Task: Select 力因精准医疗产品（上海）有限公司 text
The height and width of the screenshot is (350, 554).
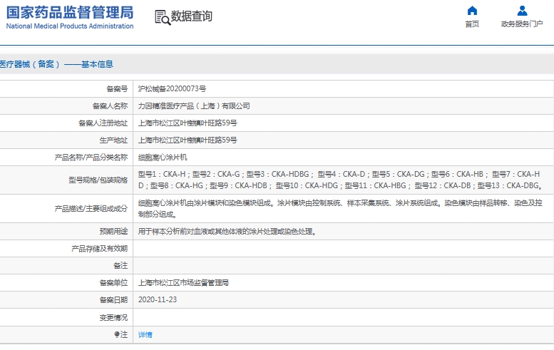Action: 194,106
